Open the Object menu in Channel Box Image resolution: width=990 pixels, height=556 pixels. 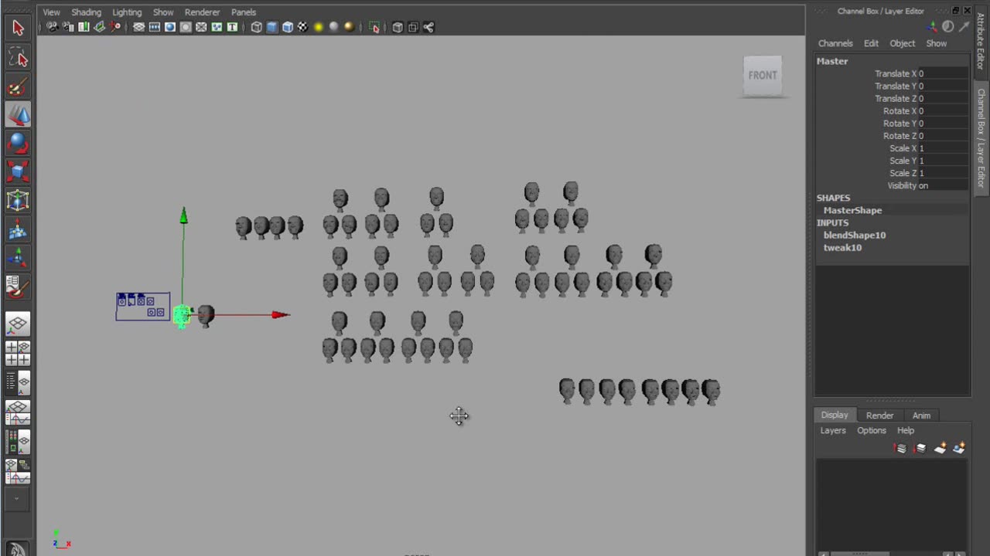click(x=902, y=43)
